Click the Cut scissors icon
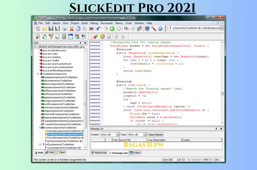 [x=72, y=29]
